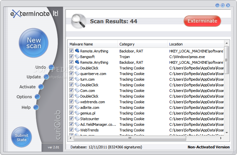
Task: Click the file icon next to Ad.YieldManager.com
Action: click(x=77, y=124)
